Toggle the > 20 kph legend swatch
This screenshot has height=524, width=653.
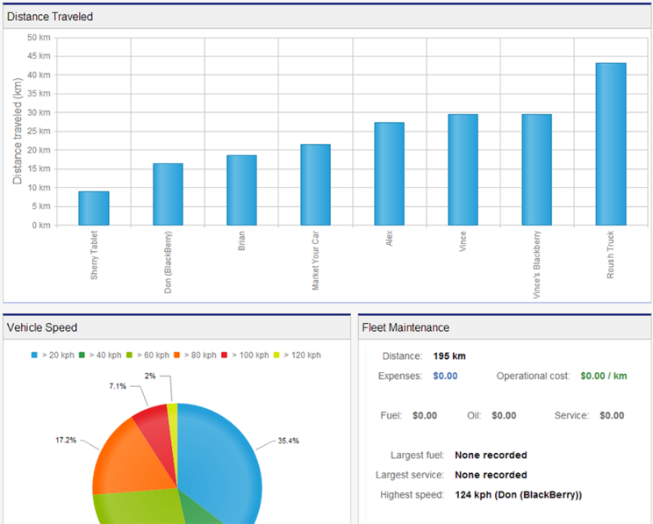pyautogui.click(x=34, y=355)
